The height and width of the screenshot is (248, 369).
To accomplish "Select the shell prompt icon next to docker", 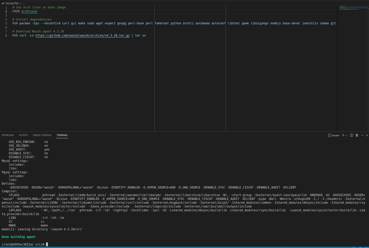I will (x=329, y=135).
